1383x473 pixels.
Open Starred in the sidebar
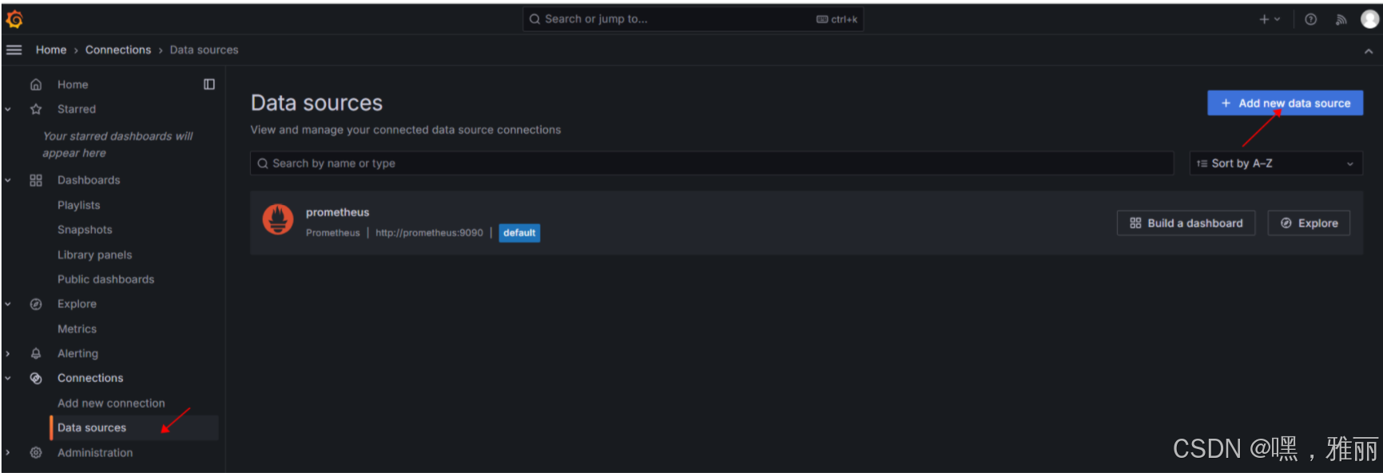pyautogui.click(x=77, y=109)
